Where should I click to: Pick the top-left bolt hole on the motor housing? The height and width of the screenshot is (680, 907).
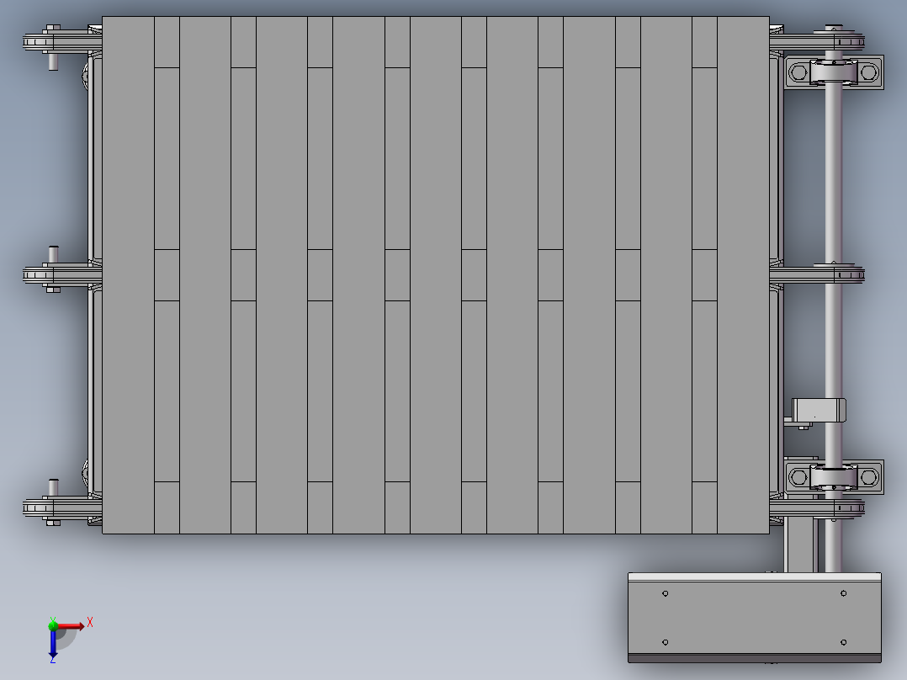666,593
